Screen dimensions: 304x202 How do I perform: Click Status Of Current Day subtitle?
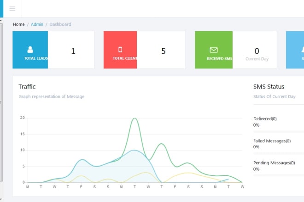[275, 96]
